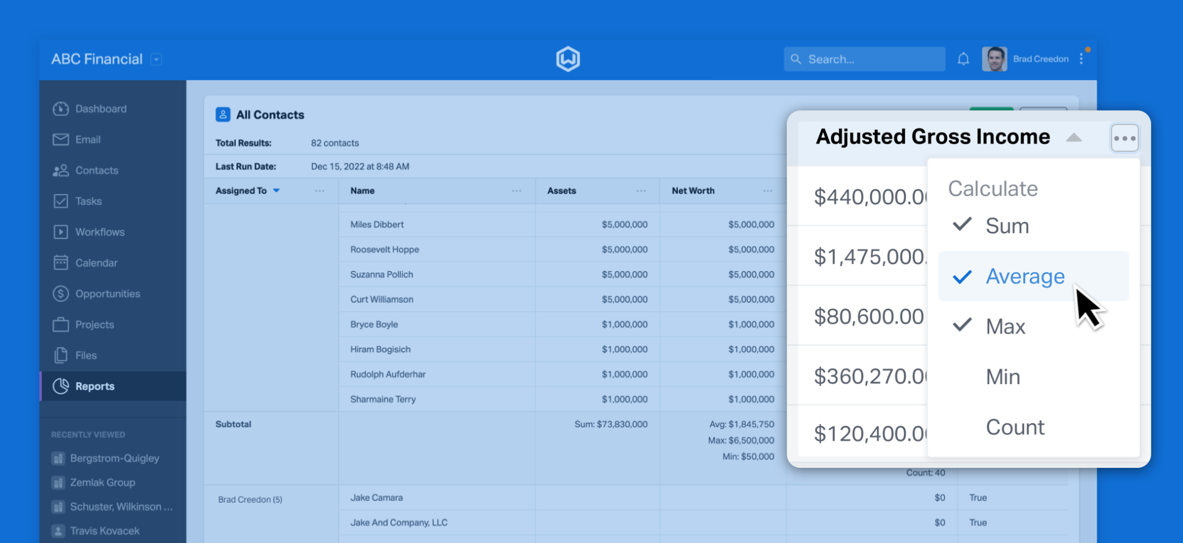Choose Count in the Calculate menu
The width and height of the screenshot is (1183, 543).
[1015, 427]
